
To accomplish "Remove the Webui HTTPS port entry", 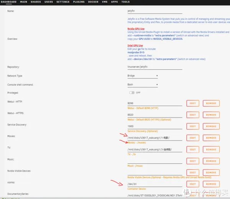I will pyautogui.click(x=211, y=114).
